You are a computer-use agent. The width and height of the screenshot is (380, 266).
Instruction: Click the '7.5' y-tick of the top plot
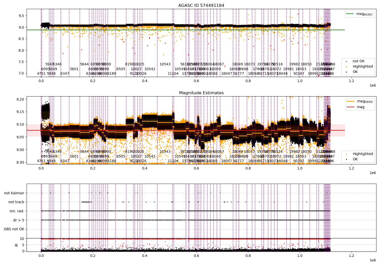[21, 62]
